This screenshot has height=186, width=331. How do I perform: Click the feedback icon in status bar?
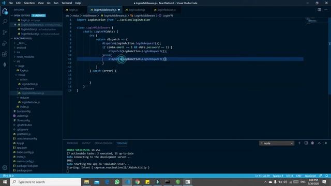[x=321, y=176]
